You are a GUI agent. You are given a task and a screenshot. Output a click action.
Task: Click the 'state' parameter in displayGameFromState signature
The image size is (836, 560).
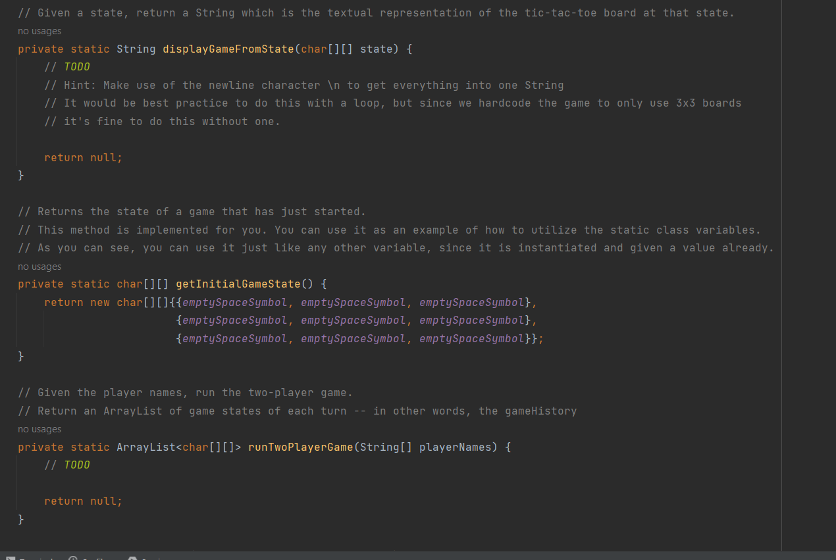click(x=376, y=49)
